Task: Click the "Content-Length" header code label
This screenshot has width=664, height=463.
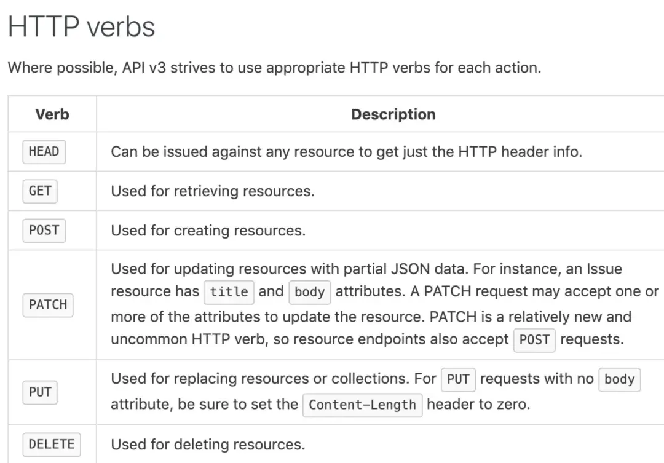Action: (x=362, y=405)
